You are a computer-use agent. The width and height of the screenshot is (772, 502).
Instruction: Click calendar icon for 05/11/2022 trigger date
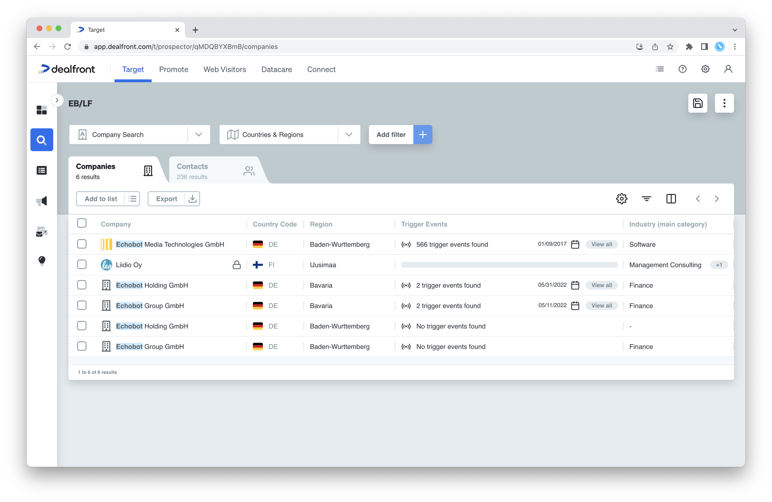click(x=575, y=306)
